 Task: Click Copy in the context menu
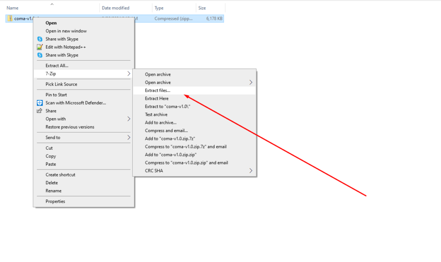51,156
